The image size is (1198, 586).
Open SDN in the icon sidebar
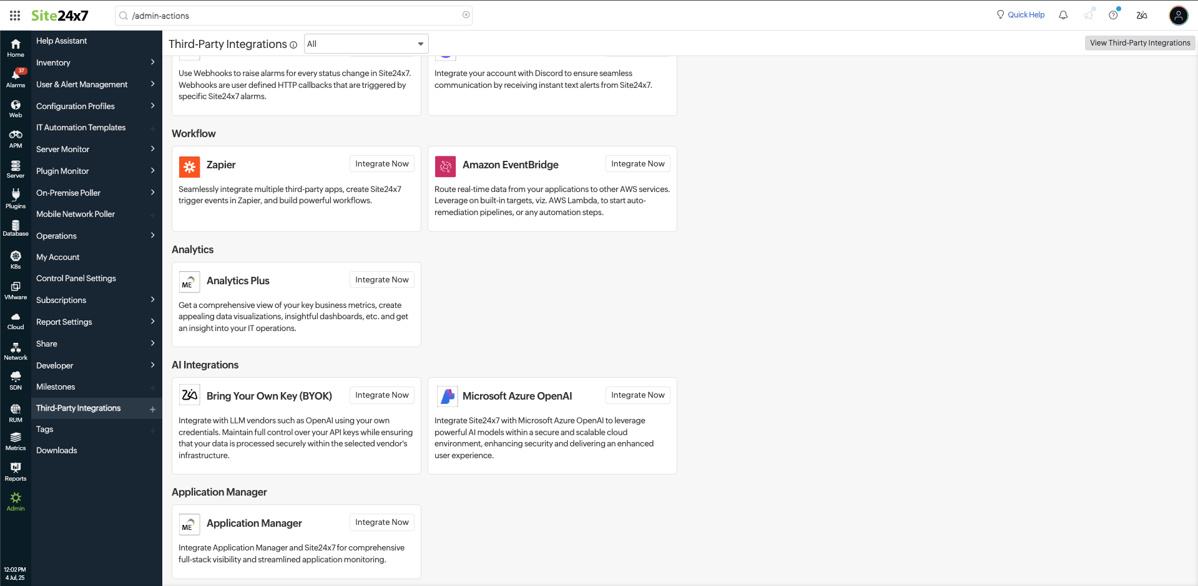(x=16, y=381)
